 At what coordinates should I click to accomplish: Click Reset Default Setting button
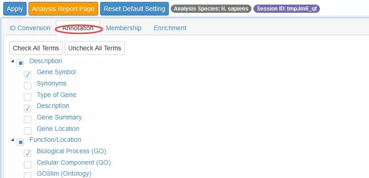[134, 9]
